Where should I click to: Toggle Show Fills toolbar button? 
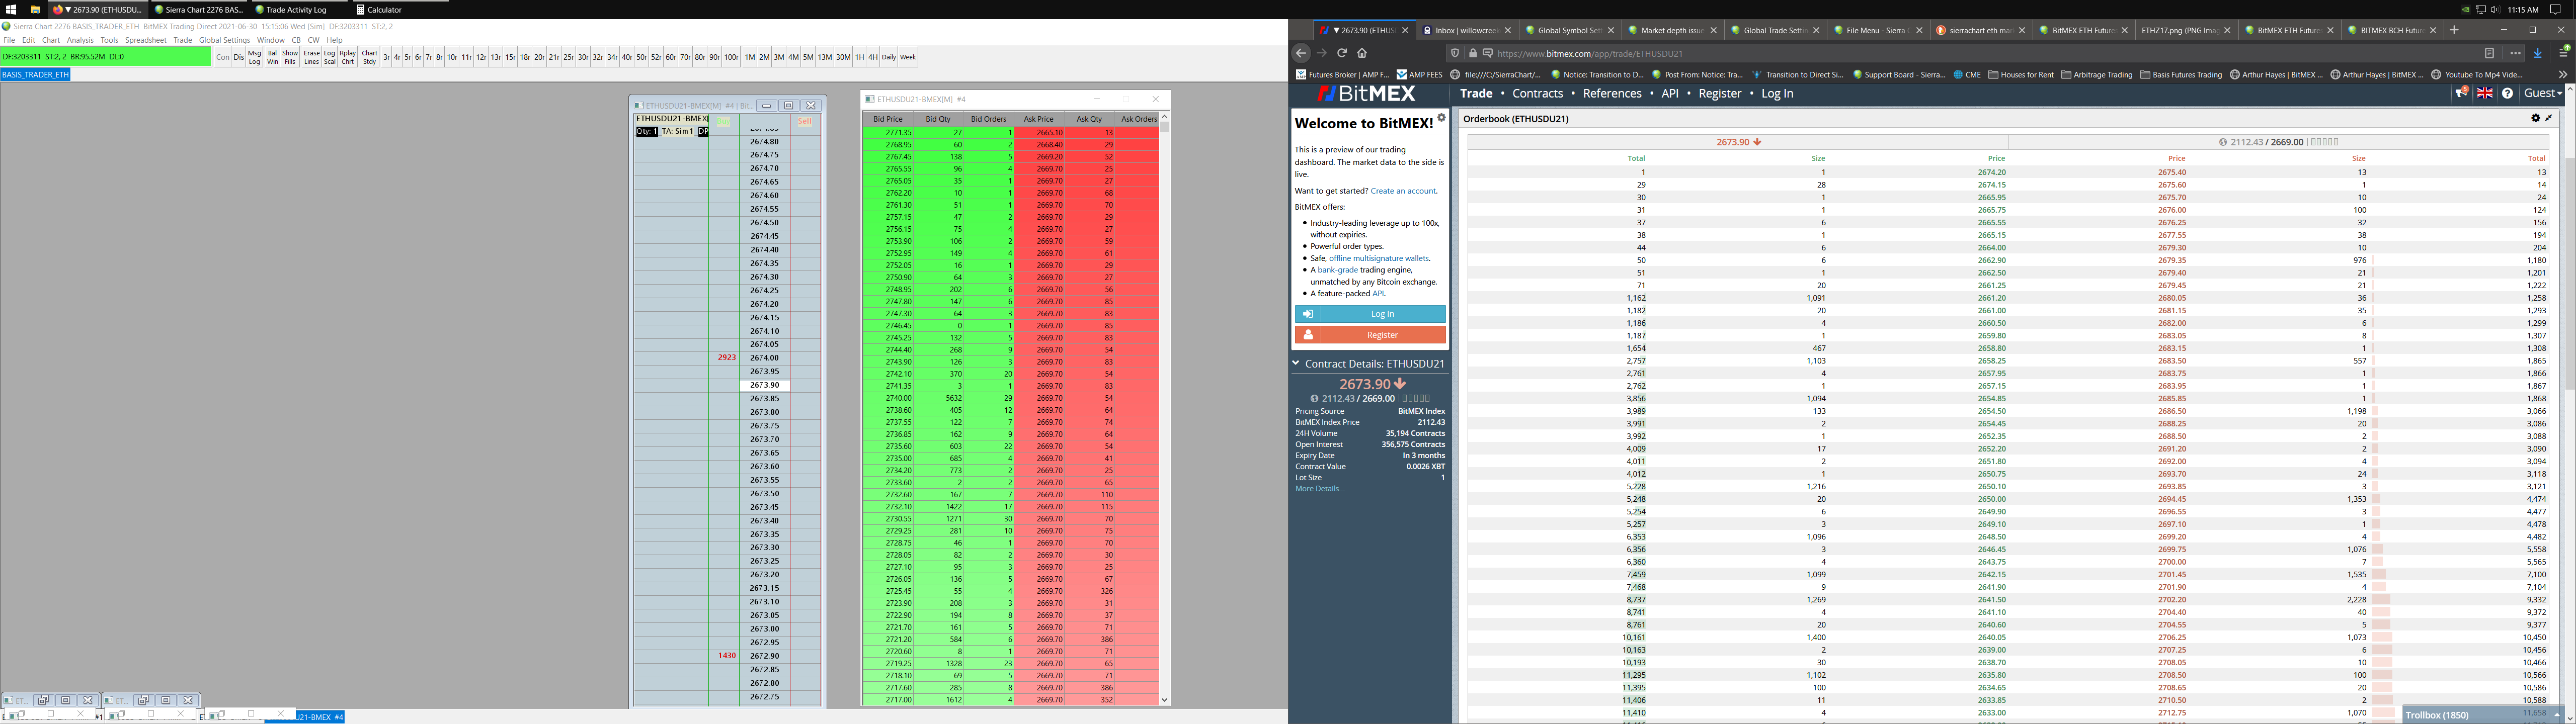(290, 57)
